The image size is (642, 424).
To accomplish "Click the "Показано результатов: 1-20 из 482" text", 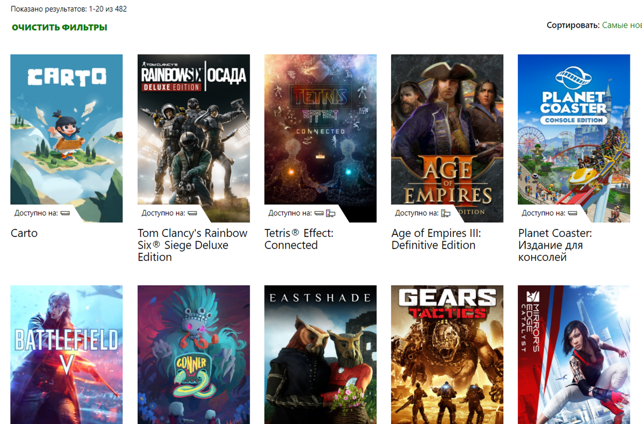I will (69, 9).
